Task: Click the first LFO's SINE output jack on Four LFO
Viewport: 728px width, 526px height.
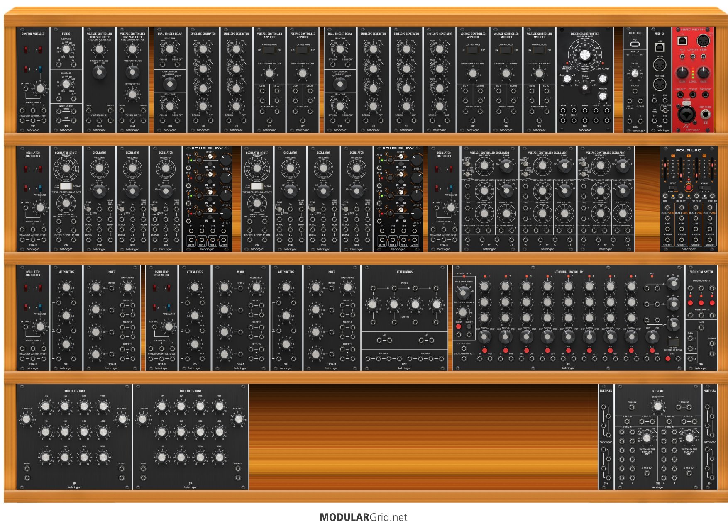Action: pyautogui.click(x=667, y=218)
